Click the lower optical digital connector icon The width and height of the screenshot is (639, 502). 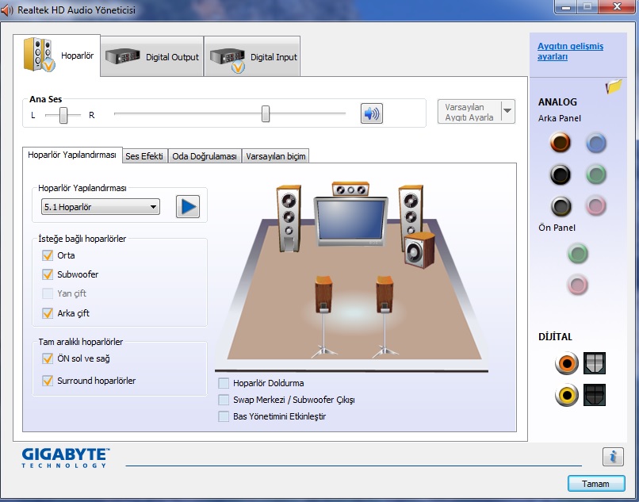pyautogui.click(x=594, y=395)
